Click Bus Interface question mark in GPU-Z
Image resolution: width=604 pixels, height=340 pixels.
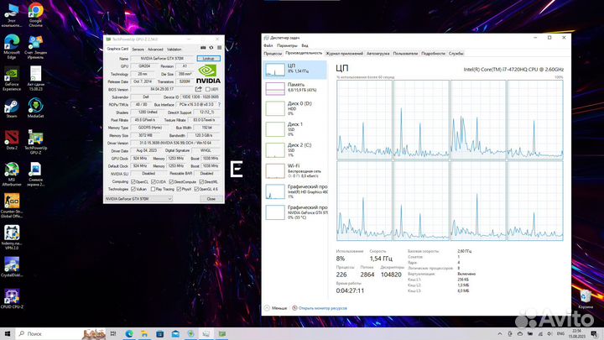pyautogui.click(x=219, y=104)
